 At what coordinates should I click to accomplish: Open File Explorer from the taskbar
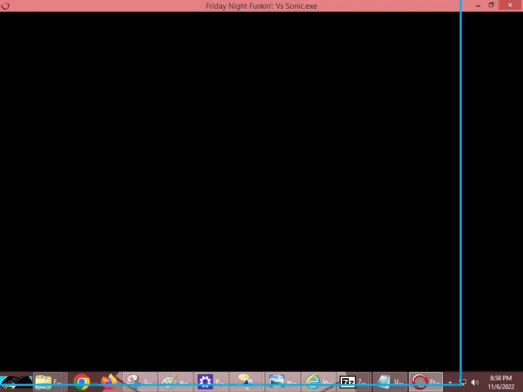point(49,382)
